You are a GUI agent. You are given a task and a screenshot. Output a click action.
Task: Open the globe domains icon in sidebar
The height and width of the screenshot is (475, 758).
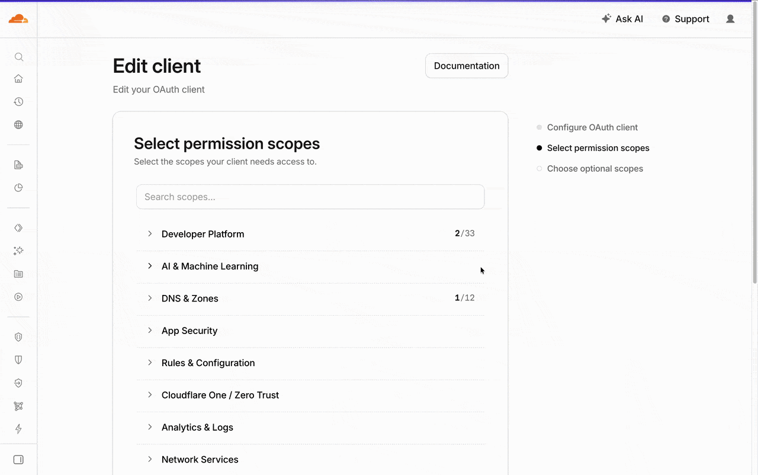pos(18,125)
